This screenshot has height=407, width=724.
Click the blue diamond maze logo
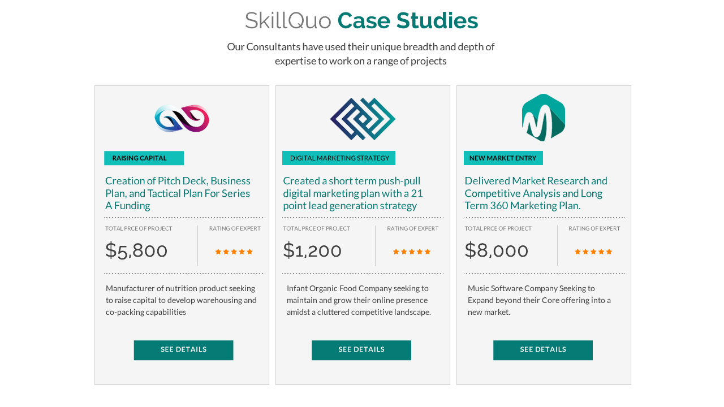[x=363, y=119]
